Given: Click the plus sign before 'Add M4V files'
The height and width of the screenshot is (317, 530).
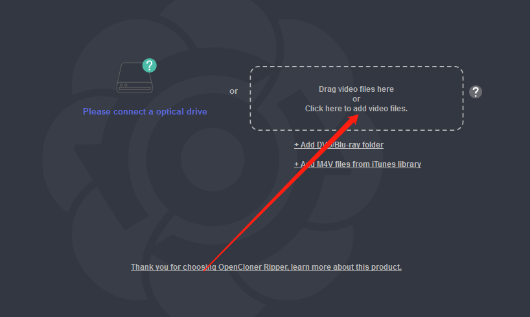Looking at the screenshot, I should [x=297, y=164].
